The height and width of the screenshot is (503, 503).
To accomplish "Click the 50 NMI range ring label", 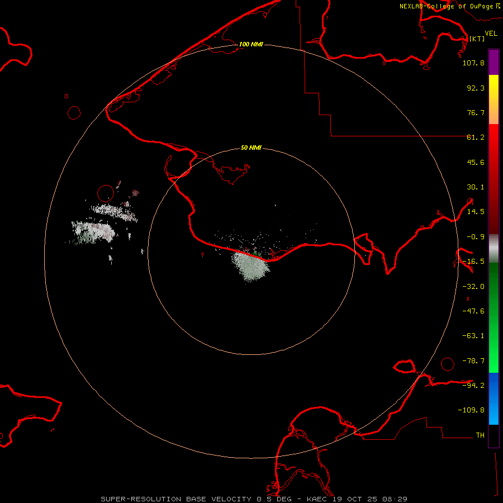I will pos(251,148).
